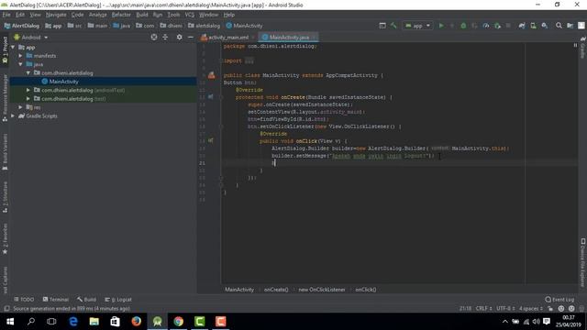The image size is (587, 330).
Task: Click the error marker in gutter by class line
Action: coord(211,75)
